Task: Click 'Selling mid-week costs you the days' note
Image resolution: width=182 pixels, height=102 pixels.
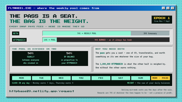Action: pyautogui.click(x=147, y=90)
